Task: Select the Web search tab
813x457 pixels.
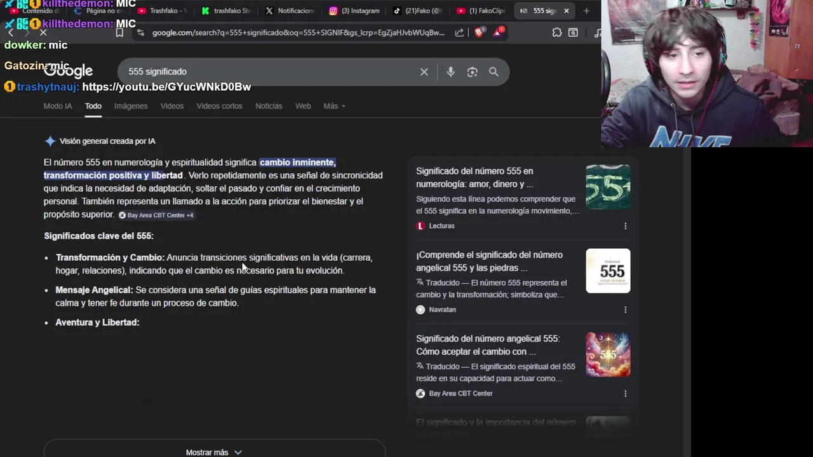Action: click(303, 106)
